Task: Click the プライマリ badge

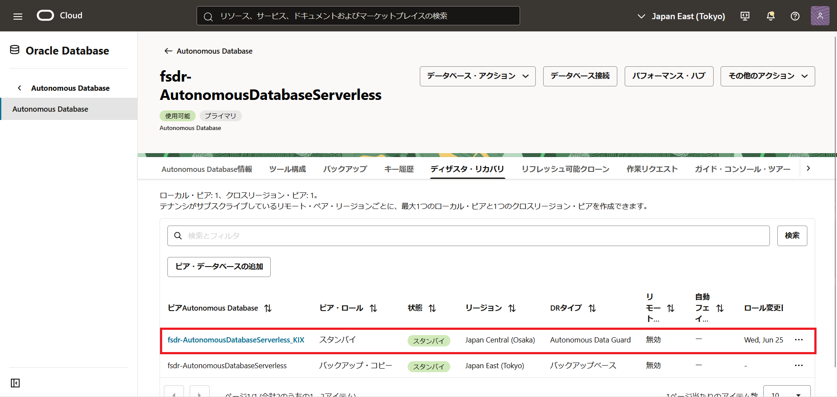Action: click(x=221, y=116)
